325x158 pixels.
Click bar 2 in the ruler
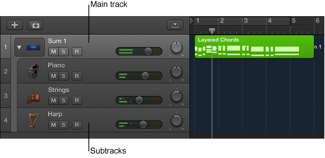pyautogui.click(x=222, y=21)
